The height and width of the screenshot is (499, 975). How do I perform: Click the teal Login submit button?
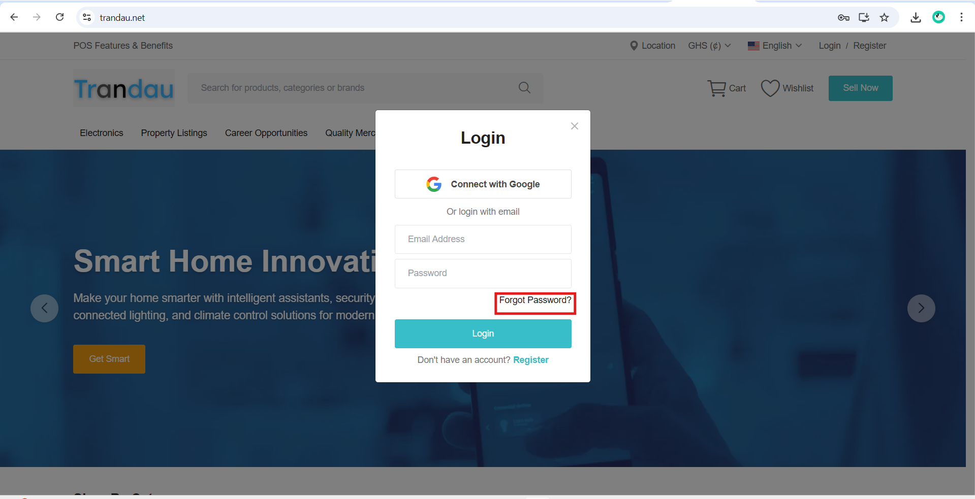tap(483, 334)
